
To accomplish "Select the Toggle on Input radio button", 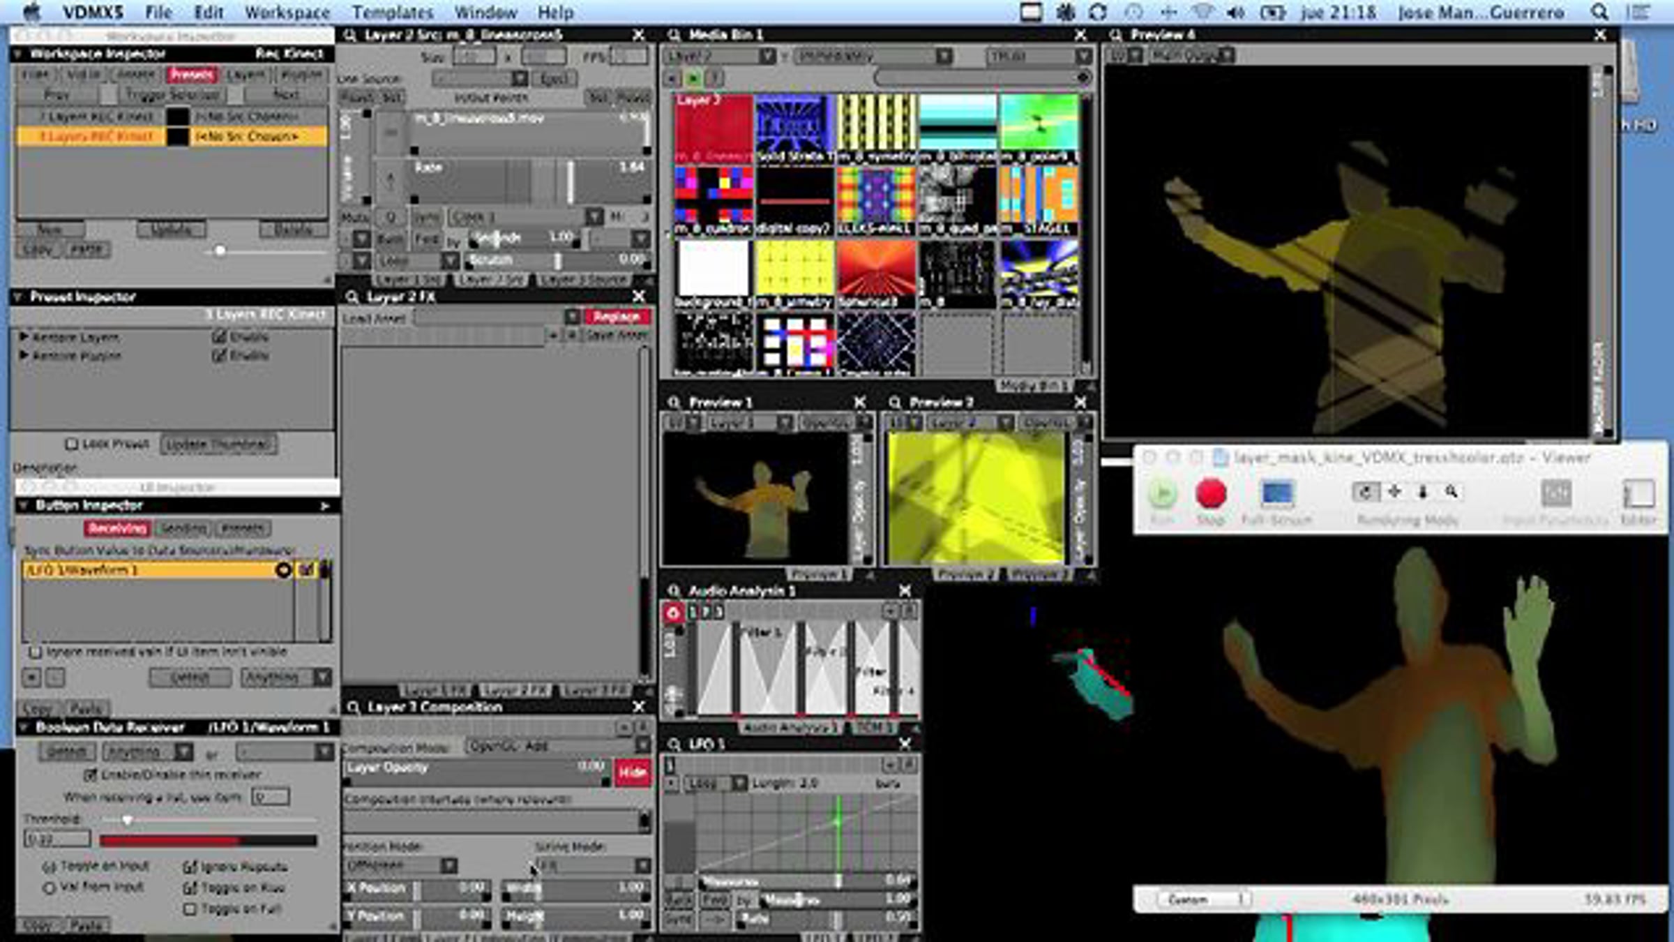I will click(49, 867).
